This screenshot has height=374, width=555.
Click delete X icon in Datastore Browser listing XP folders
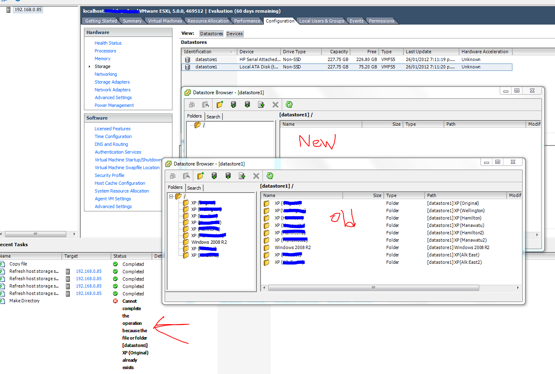(256, 176)
